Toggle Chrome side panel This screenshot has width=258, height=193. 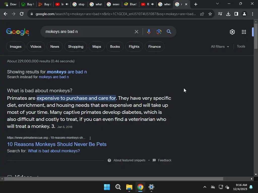[236, 14]
